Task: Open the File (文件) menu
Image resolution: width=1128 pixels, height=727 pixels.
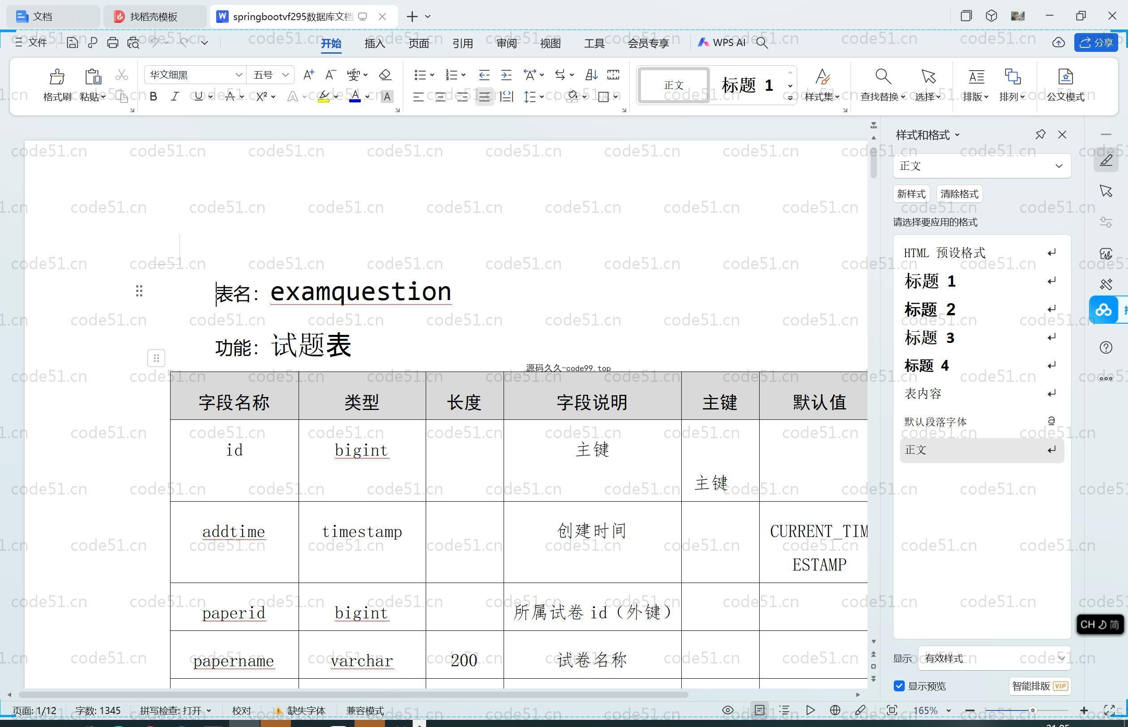Action: click(x=31, y=43)
